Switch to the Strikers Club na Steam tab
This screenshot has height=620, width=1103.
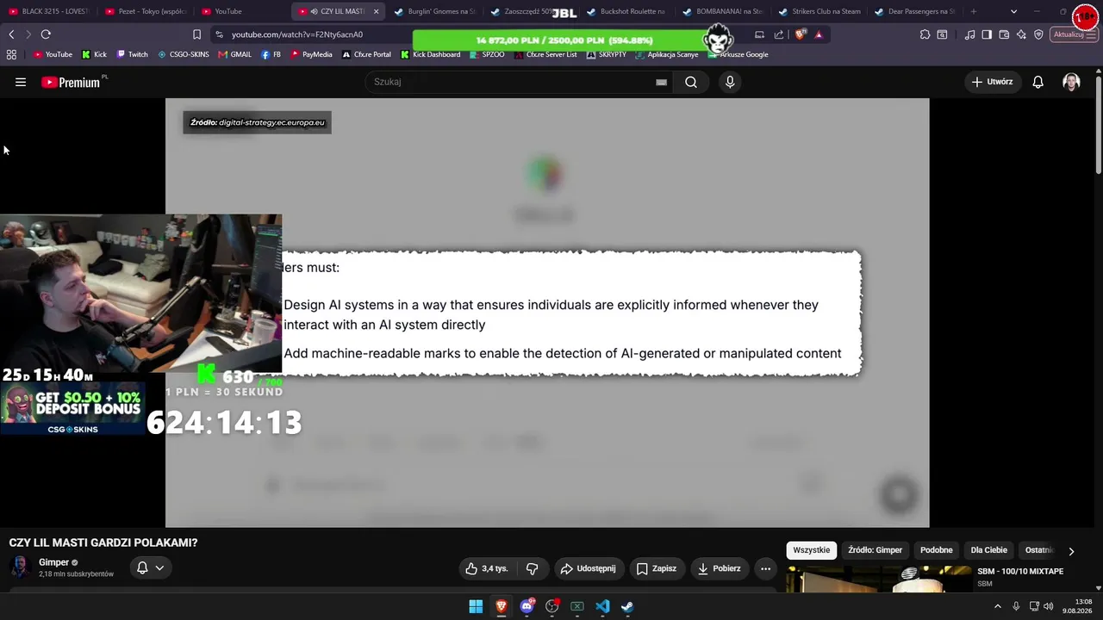point(819,11)
